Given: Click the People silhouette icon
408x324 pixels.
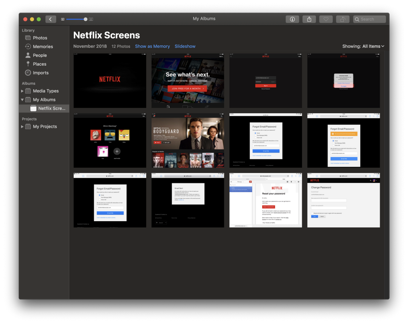Looking at the screenshot, I should click(28, 55).
